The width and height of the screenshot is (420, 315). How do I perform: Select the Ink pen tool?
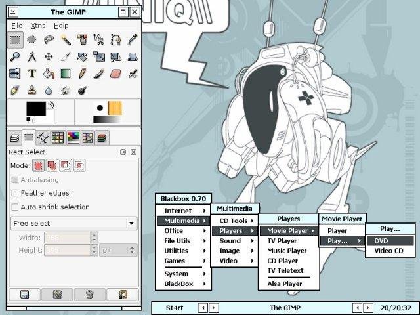point(15,91)
